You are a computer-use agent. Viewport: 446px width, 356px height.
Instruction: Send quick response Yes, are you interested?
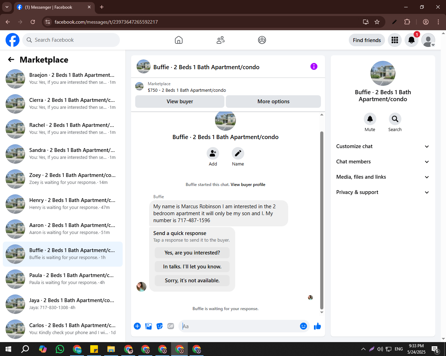click(x=192, y=253)
